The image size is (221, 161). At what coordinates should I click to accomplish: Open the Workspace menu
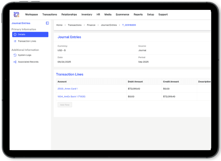(x=31, y=15)
